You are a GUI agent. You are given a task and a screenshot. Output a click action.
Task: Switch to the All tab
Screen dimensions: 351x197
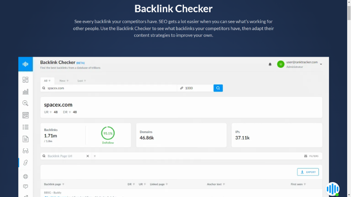47,81
